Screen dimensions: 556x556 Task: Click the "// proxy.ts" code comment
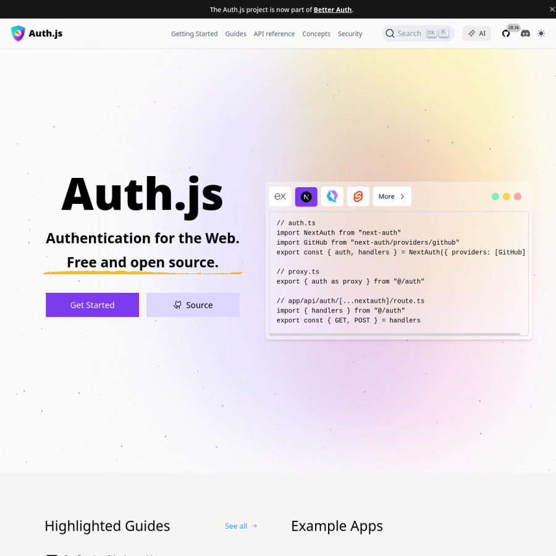298,272
